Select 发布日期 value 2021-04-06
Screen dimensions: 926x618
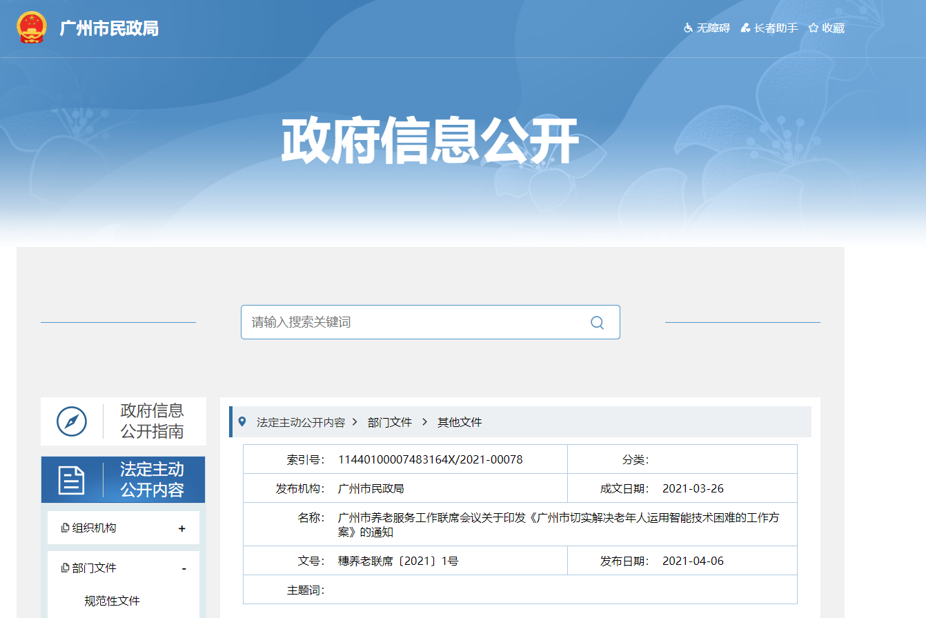click(693, 561)
